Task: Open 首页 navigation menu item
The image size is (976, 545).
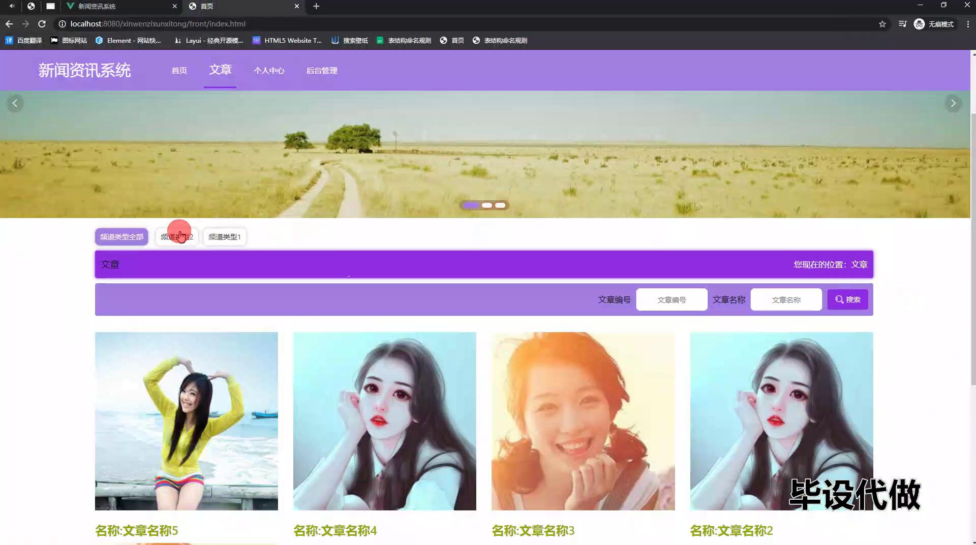Action: (179, 71)
